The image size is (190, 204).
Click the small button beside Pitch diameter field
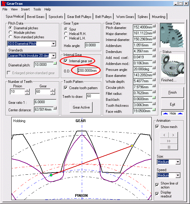coord(154,26)
